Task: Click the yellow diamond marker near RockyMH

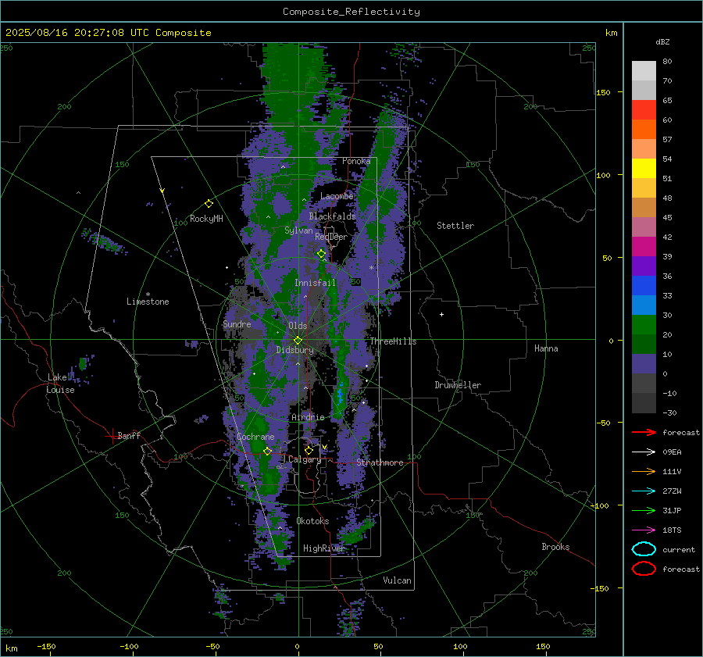Action: click(x=209, y=204)
